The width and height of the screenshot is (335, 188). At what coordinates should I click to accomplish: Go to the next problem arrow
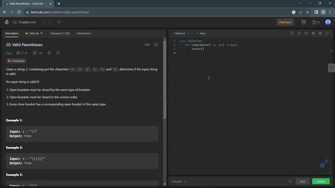coord(50,22)
